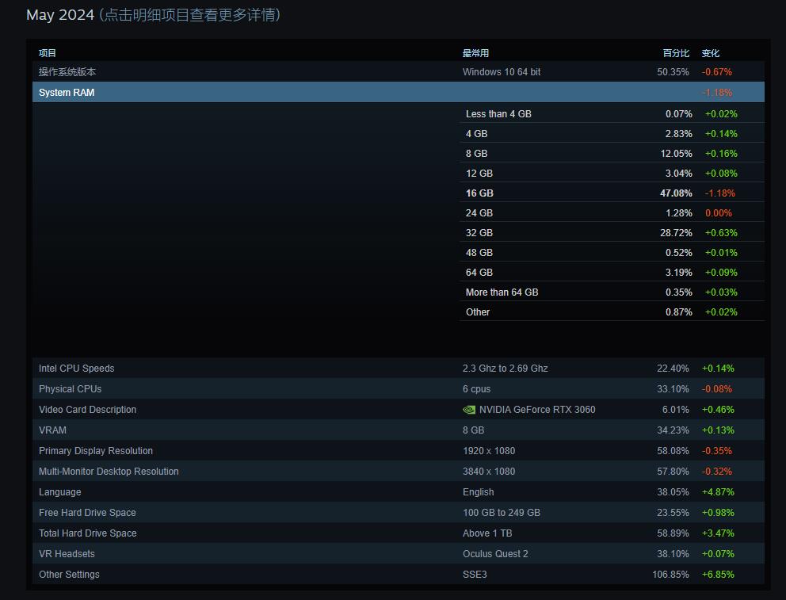Expand Intel CPU Speeds details
The image size is (786, 600).
[x=76, y=369]
